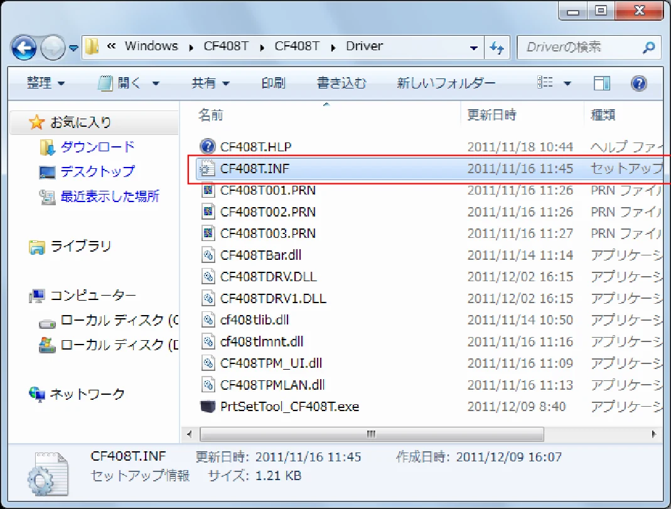This screenshot has height=509, width=671.
Task: Click the scroll right arrow
Action: coord(653,434)
